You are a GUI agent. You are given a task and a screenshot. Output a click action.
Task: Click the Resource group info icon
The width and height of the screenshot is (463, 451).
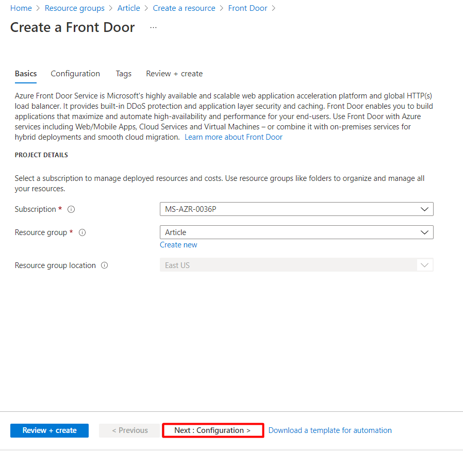82,232
